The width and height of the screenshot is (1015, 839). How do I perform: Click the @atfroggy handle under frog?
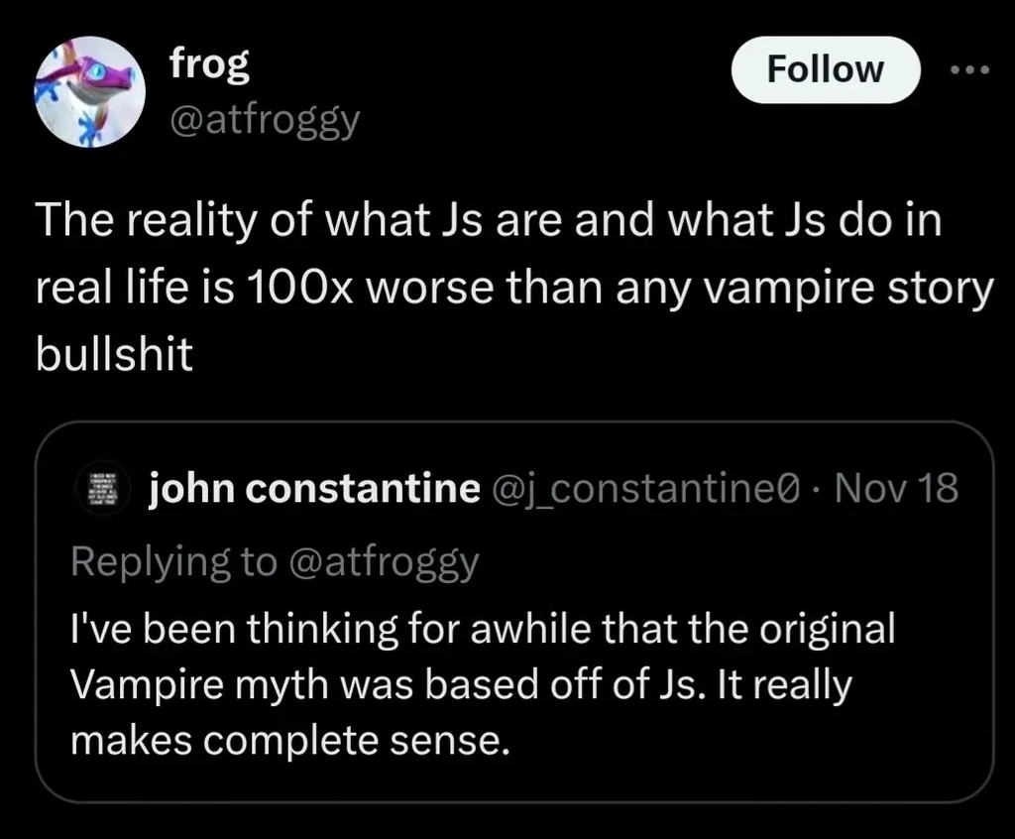click(x=264, y=122)
